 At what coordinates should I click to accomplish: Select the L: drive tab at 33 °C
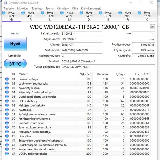pyautogui.click(x=50, y=16)
